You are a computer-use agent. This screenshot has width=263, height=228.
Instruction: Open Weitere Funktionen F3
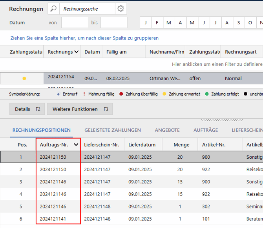pos(80,109)
